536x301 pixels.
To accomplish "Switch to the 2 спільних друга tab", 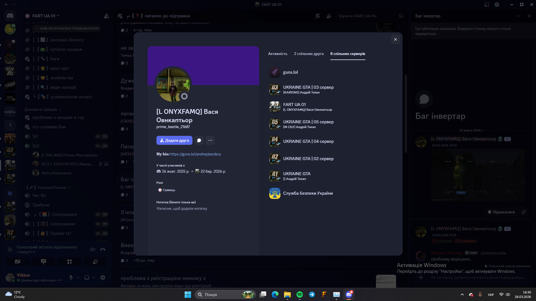I will coord(309,54).
